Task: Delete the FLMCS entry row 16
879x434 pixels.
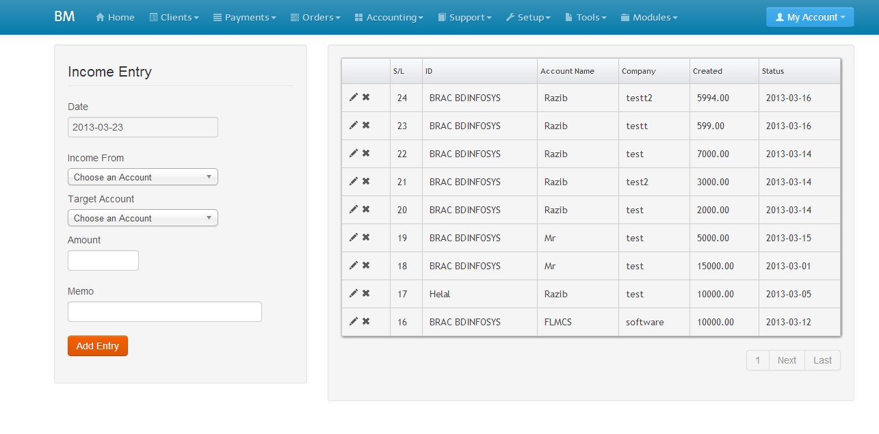Action: tap(366, 321)
